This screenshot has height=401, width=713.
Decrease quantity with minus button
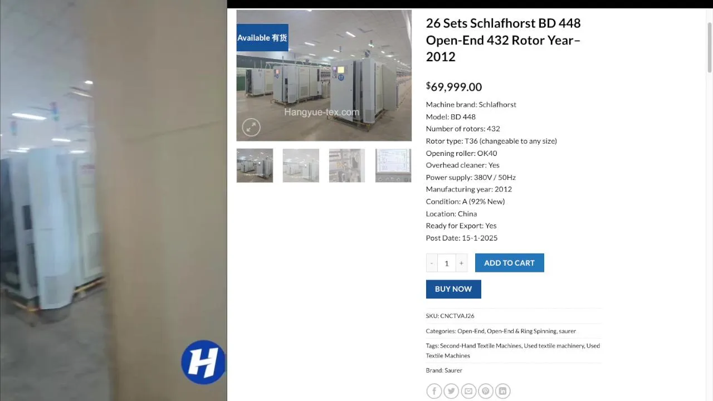coord(432,263)
